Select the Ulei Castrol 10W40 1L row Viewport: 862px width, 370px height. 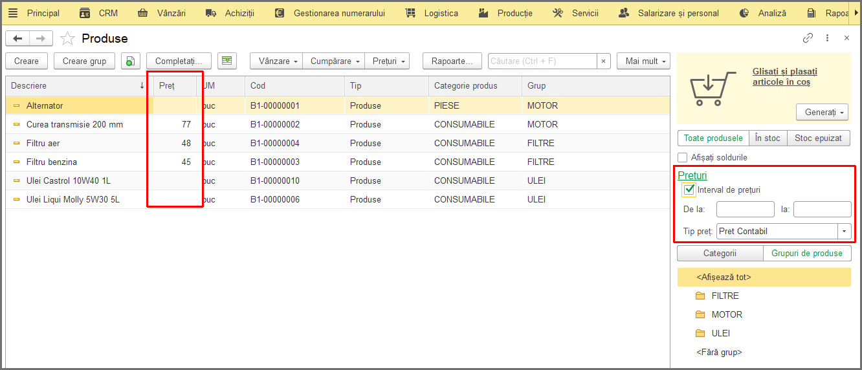point(338,180)
